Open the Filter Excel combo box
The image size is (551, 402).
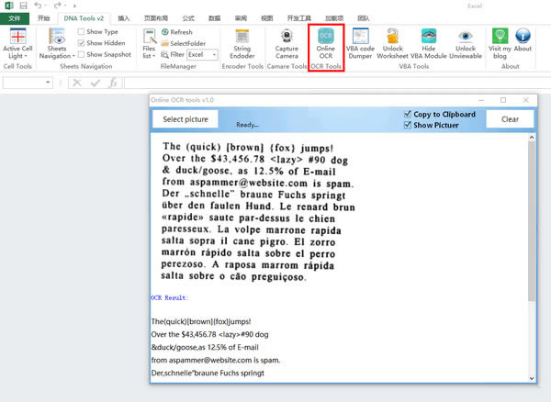pos(202,54)
